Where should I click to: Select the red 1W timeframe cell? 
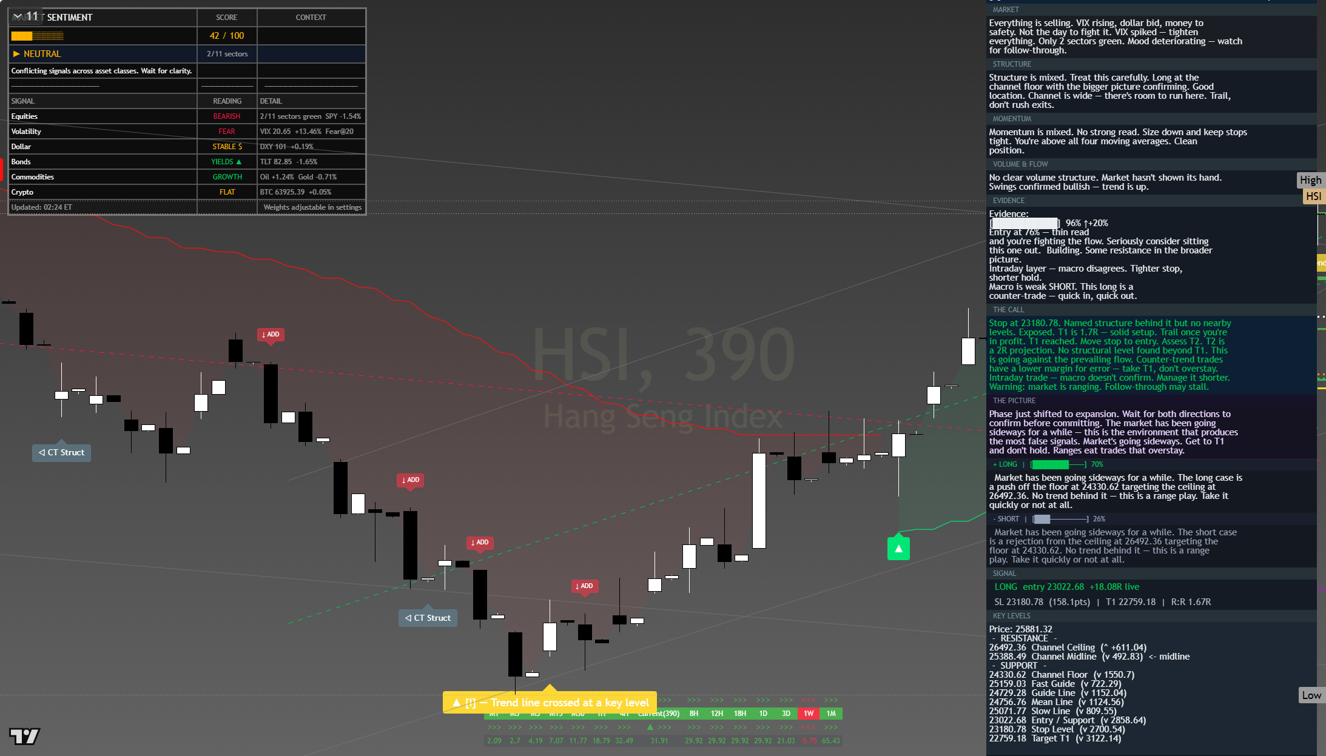tap(809, 714)
